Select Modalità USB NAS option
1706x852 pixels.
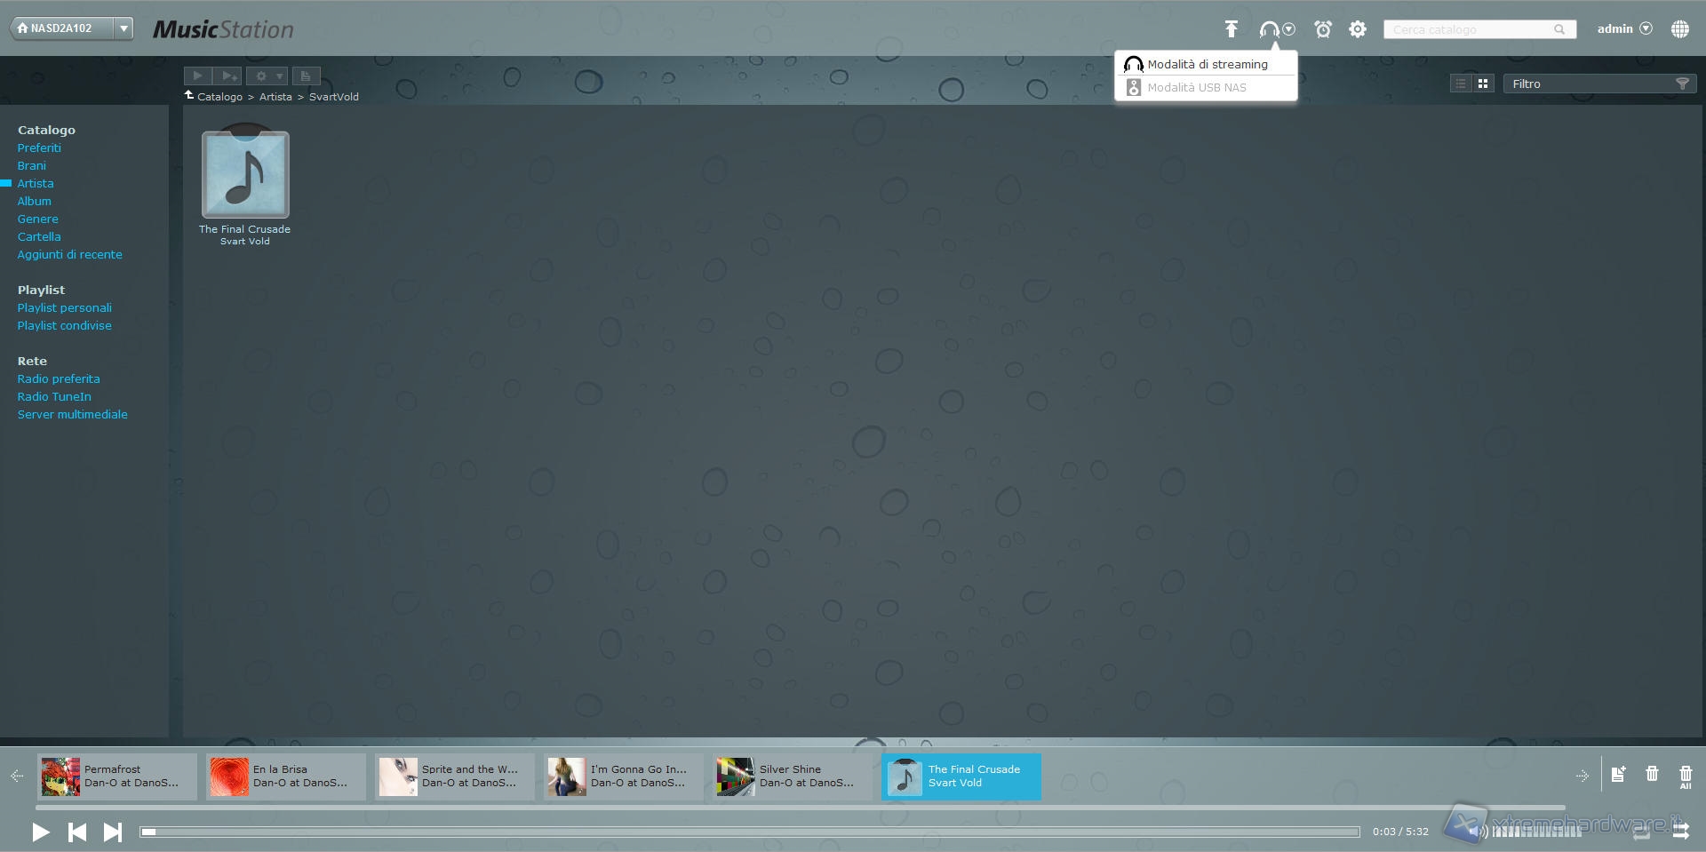[x=1196, y=87]
